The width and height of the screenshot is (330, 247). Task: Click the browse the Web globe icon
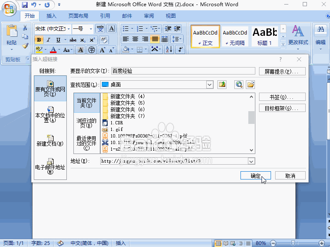239,85
